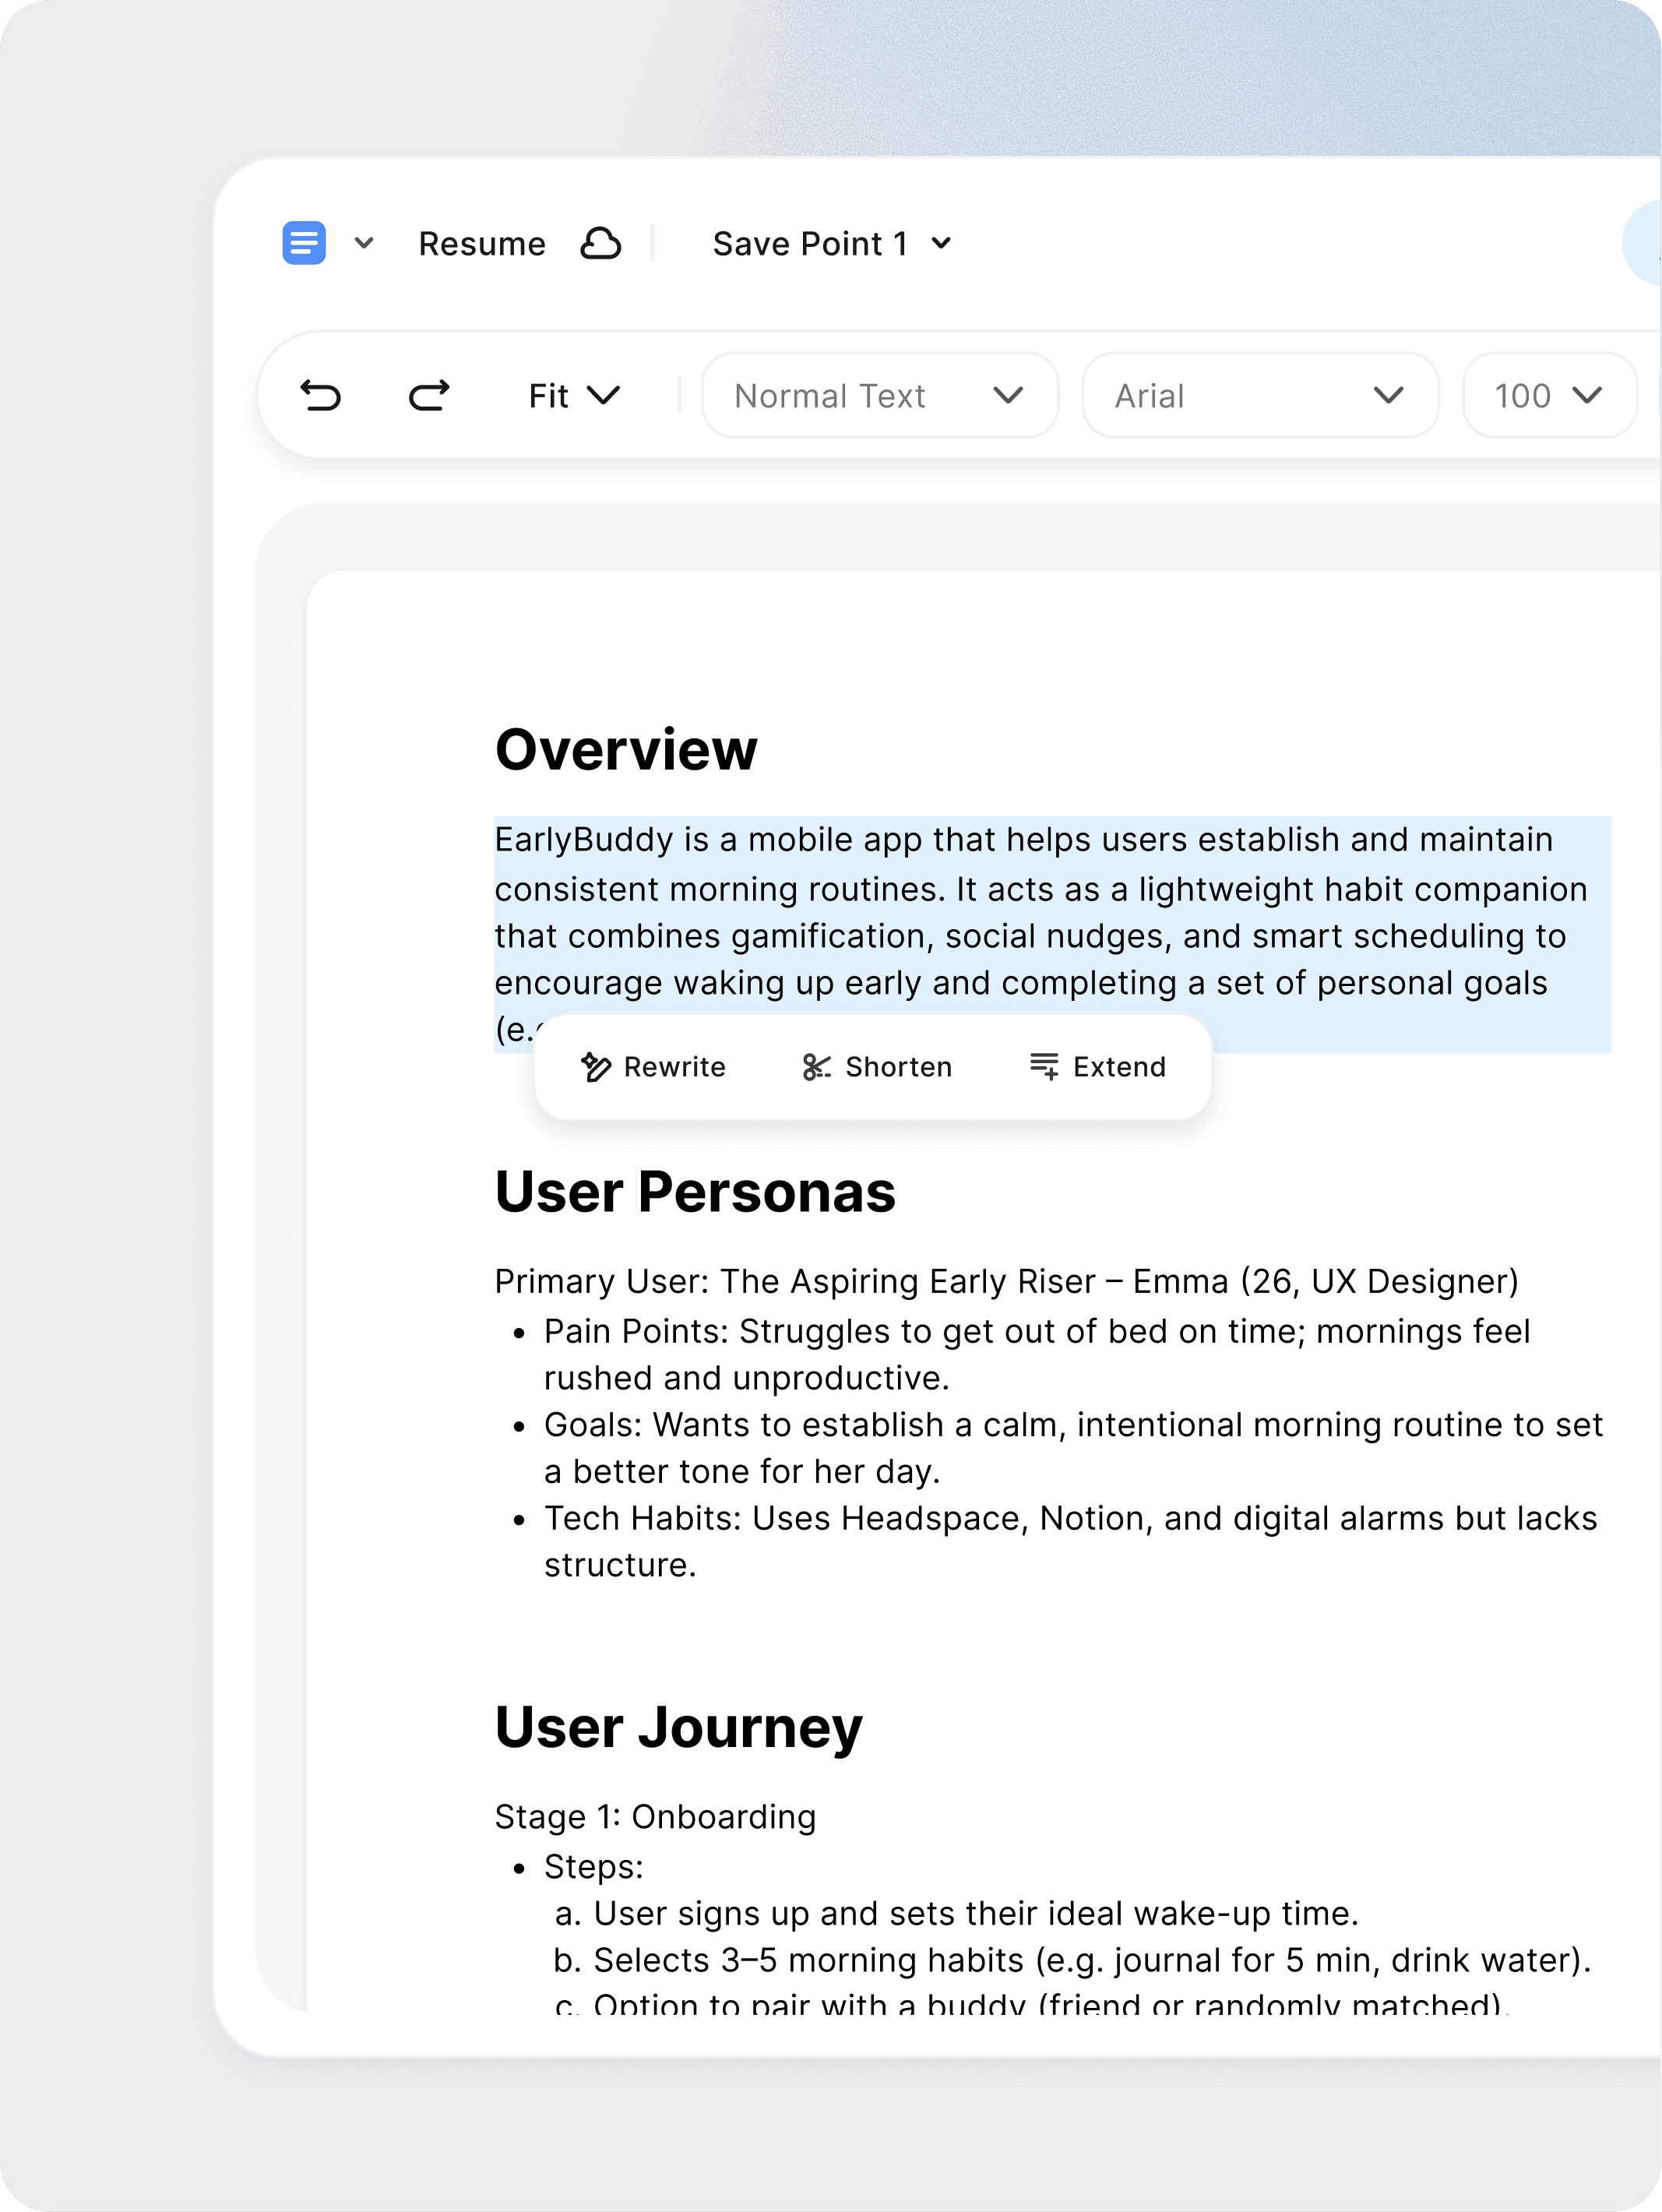
Task: Choose Rewrite from the selection popup
Action: click(674, 1066)
